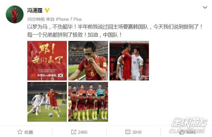Click the 3916 comments count
This screenshot has width=212, height=137.
pyautogui.click(x=137, y=132)
